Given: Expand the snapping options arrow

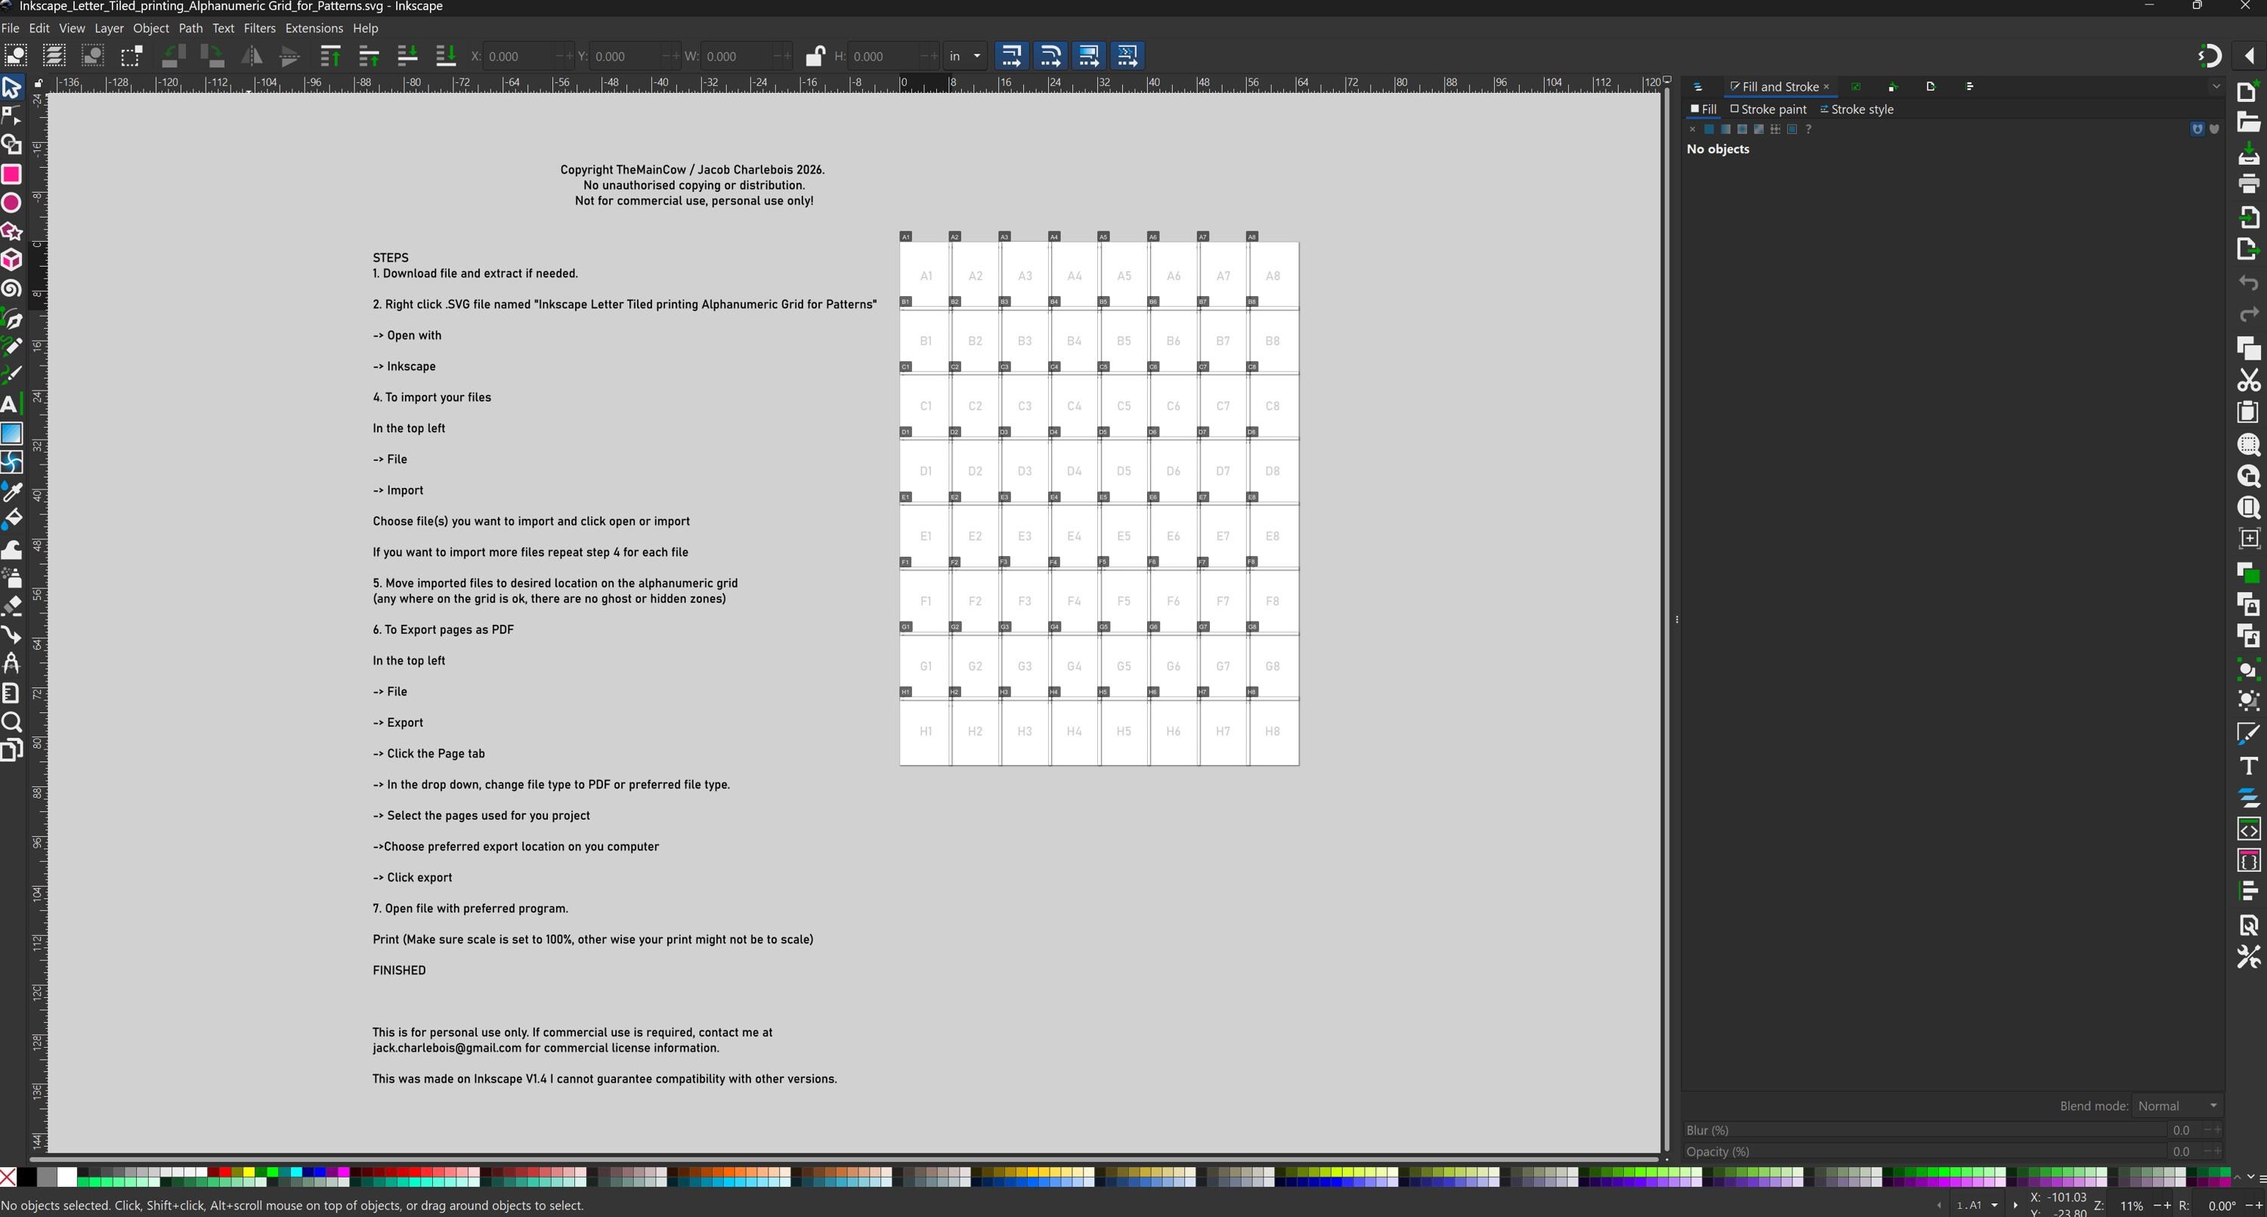Looking at the screenshot, I should pos(2250,55).
